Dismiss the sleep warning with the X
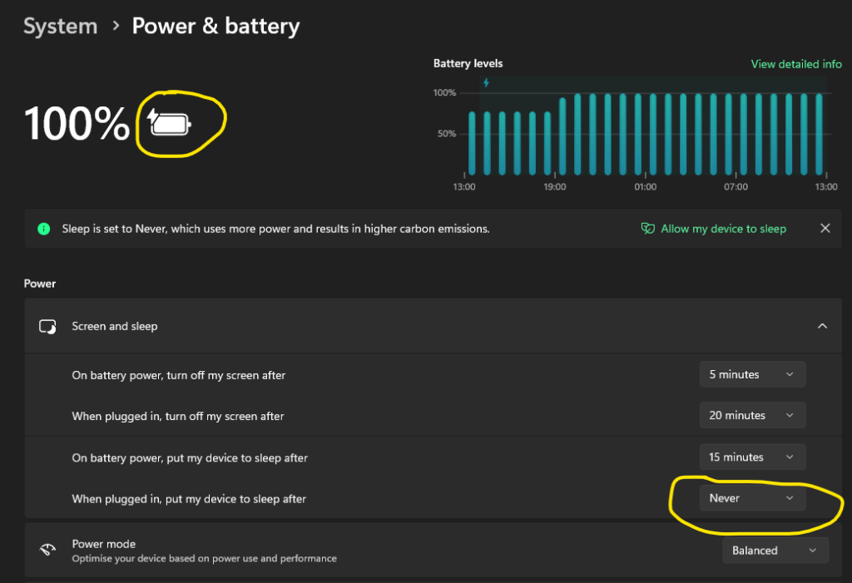This screenshot has height=583, width=852. coord(825,228)
